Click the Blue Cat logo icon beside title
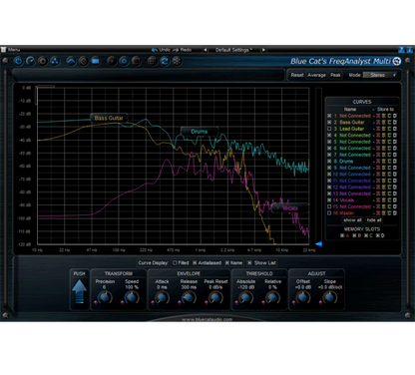This screenshot has width=415, height=375. (x=397, y=61)
